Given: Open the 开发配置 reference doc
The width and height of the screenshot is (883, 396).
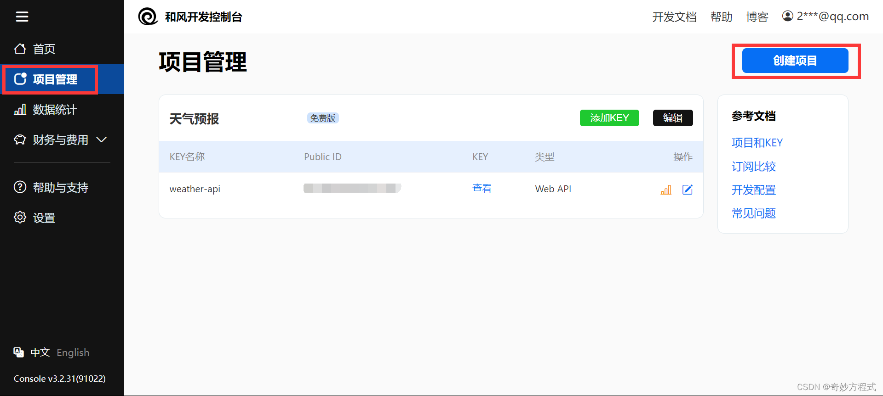Looking at the screenshot, I should (x=754, y=190).
